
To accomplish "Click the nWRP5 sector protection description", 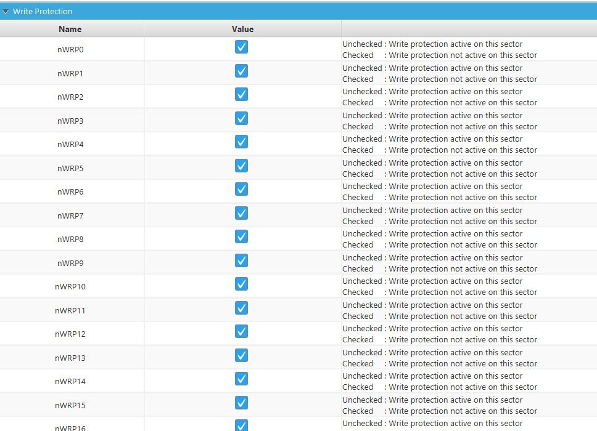I will 439,168.
